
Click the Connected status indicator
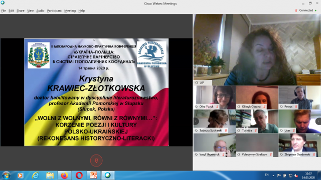306,10
